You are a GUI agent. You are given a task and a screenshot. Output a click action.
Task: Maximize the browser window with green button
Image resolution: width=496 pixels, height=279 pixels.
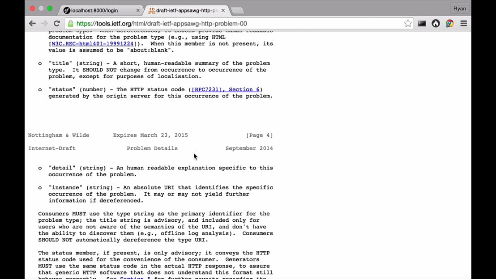tap(50, 8)
